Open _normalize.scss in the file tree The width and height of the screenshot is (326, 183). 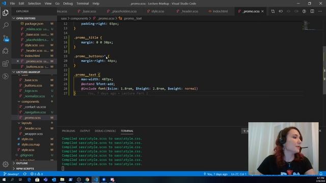click(34, 96)
